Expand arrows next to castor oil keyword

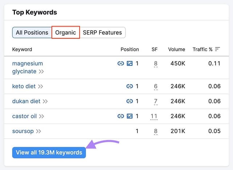(42, 116)
